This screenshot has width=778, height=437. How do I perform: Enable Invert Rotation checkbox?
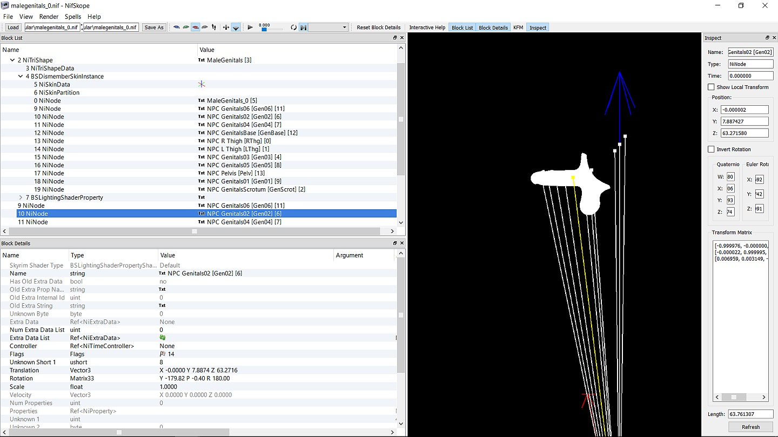pyautogui.click(x=711, y=149)
